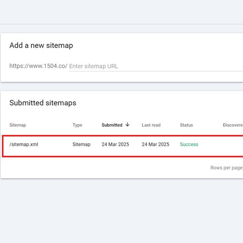Click the https://www.1504.co/ URL prefix
The width and height of the screenshot is (243, 243).
(x=38, y=66)
